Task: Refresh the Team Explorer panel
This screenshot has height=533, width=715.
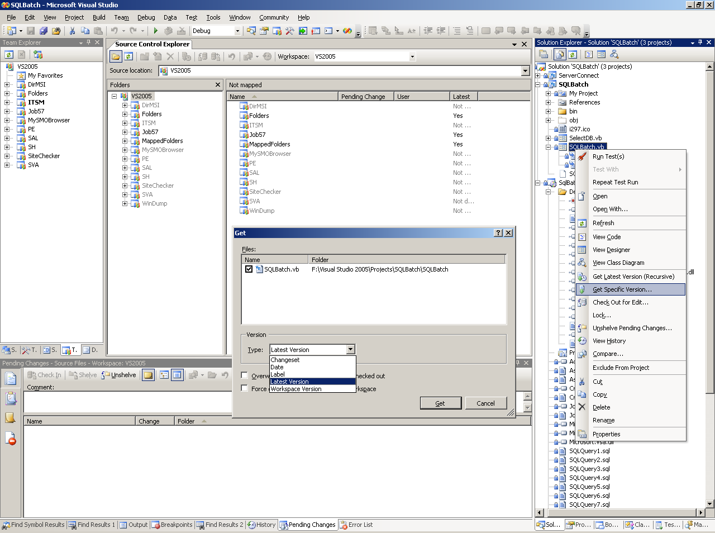Action: click(9, 54)
